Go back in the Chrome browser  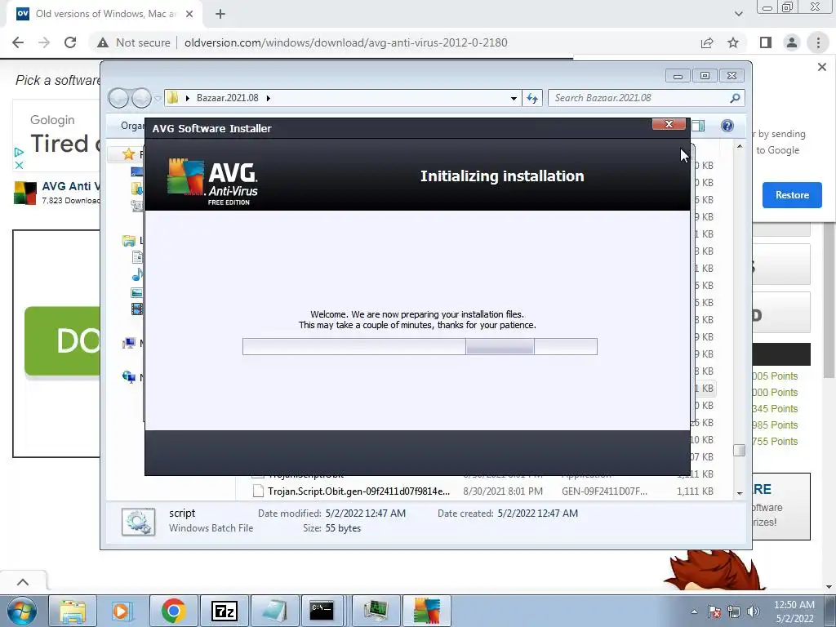18,42
